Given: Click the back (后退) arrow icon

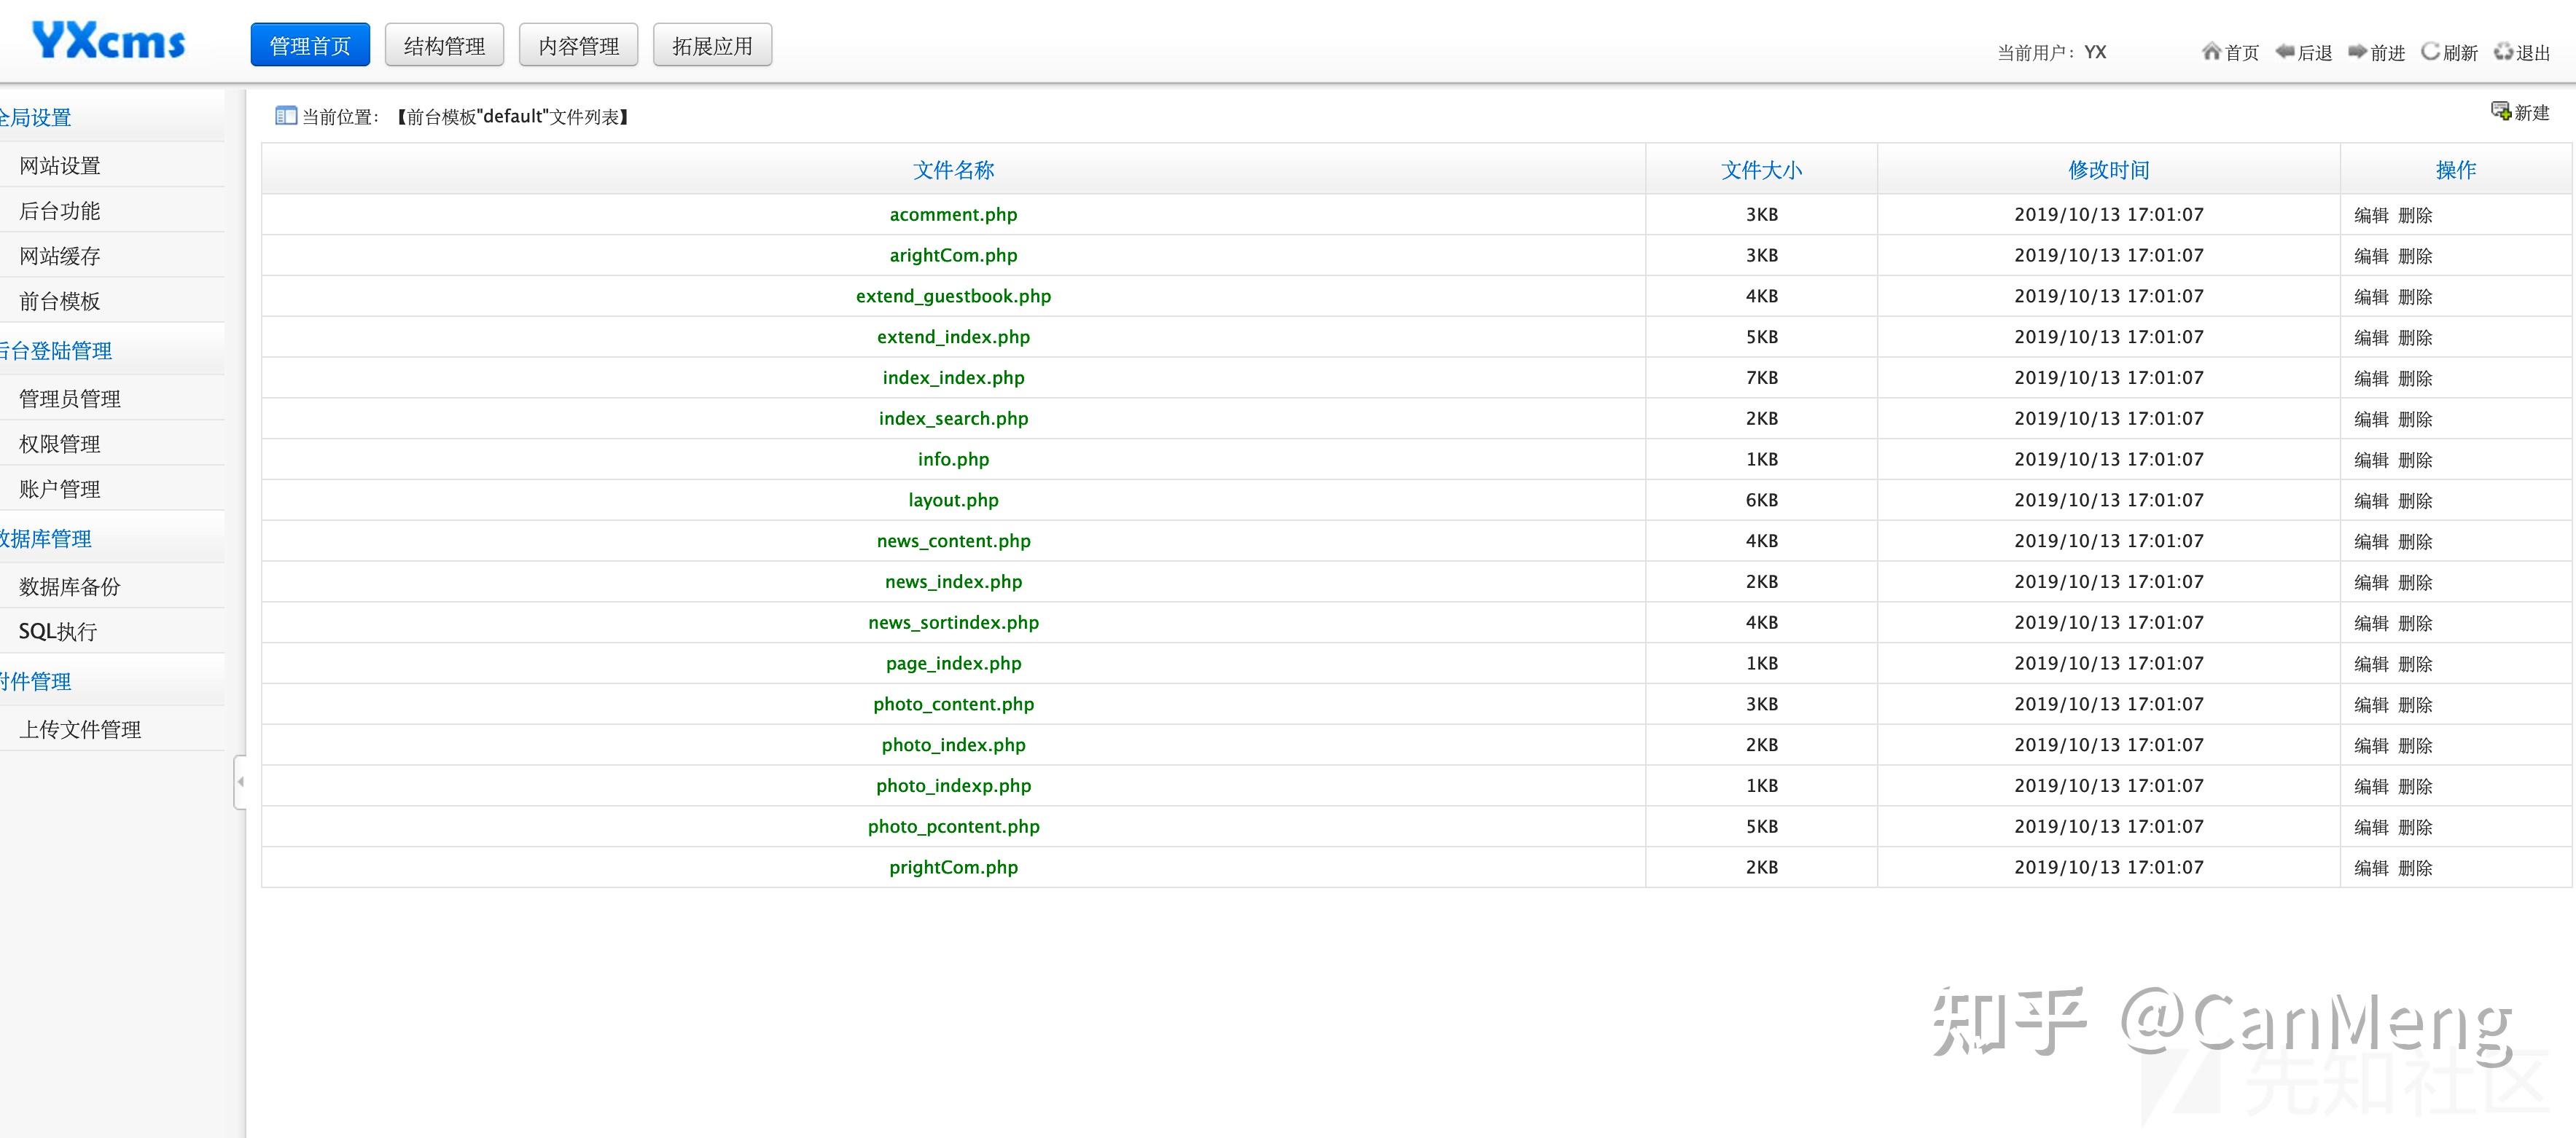Looking at the screenshot, I should [2284, 52].
